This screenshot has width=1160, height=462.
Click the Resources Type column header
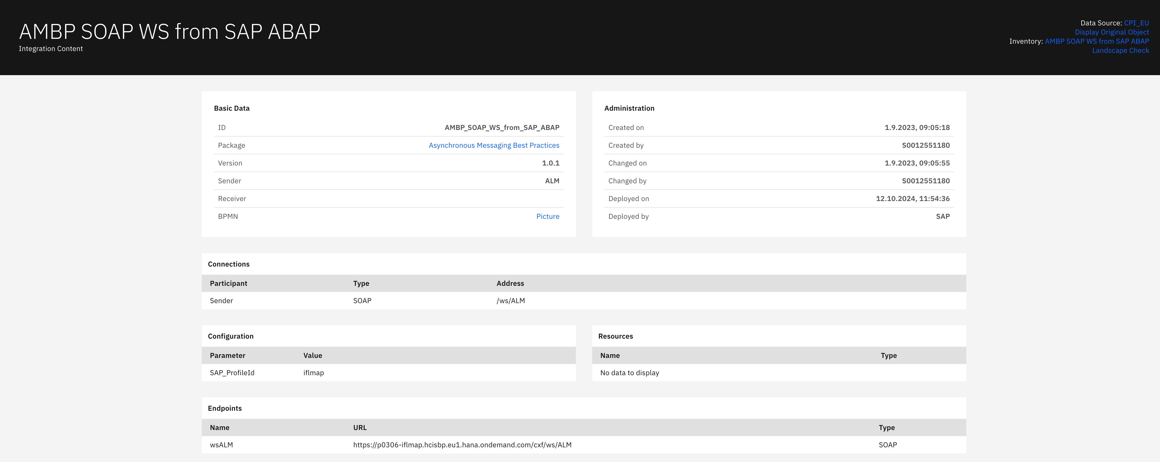(889, 355)
